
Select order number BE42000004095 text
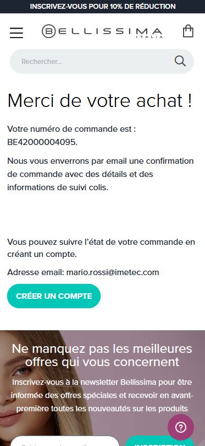[x=42, y=142]
